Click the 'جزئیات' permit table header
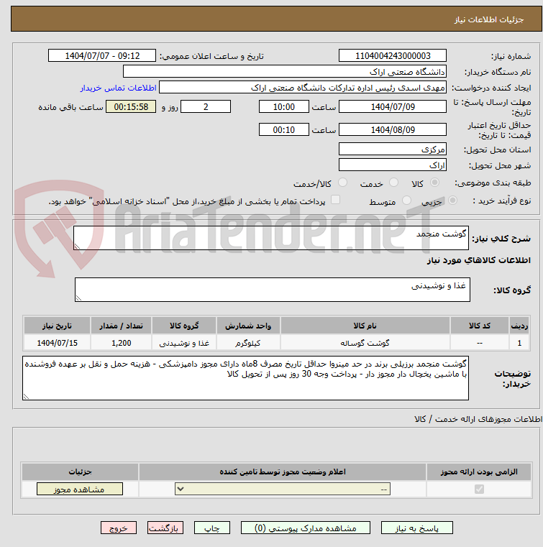The height and width of the screenshot is (547, 543). [x=80, y=472]
